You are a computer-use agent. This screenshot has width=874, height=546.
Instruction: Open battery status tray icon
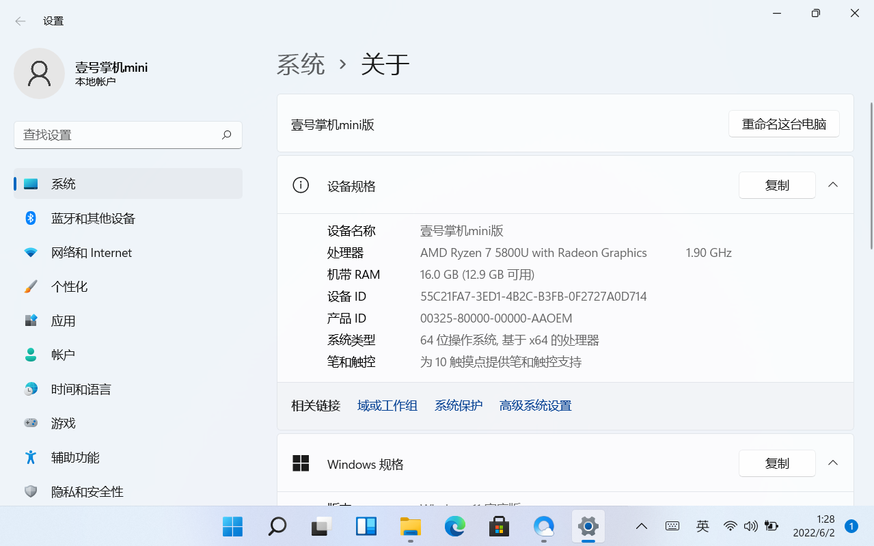[x=771, y=526]
